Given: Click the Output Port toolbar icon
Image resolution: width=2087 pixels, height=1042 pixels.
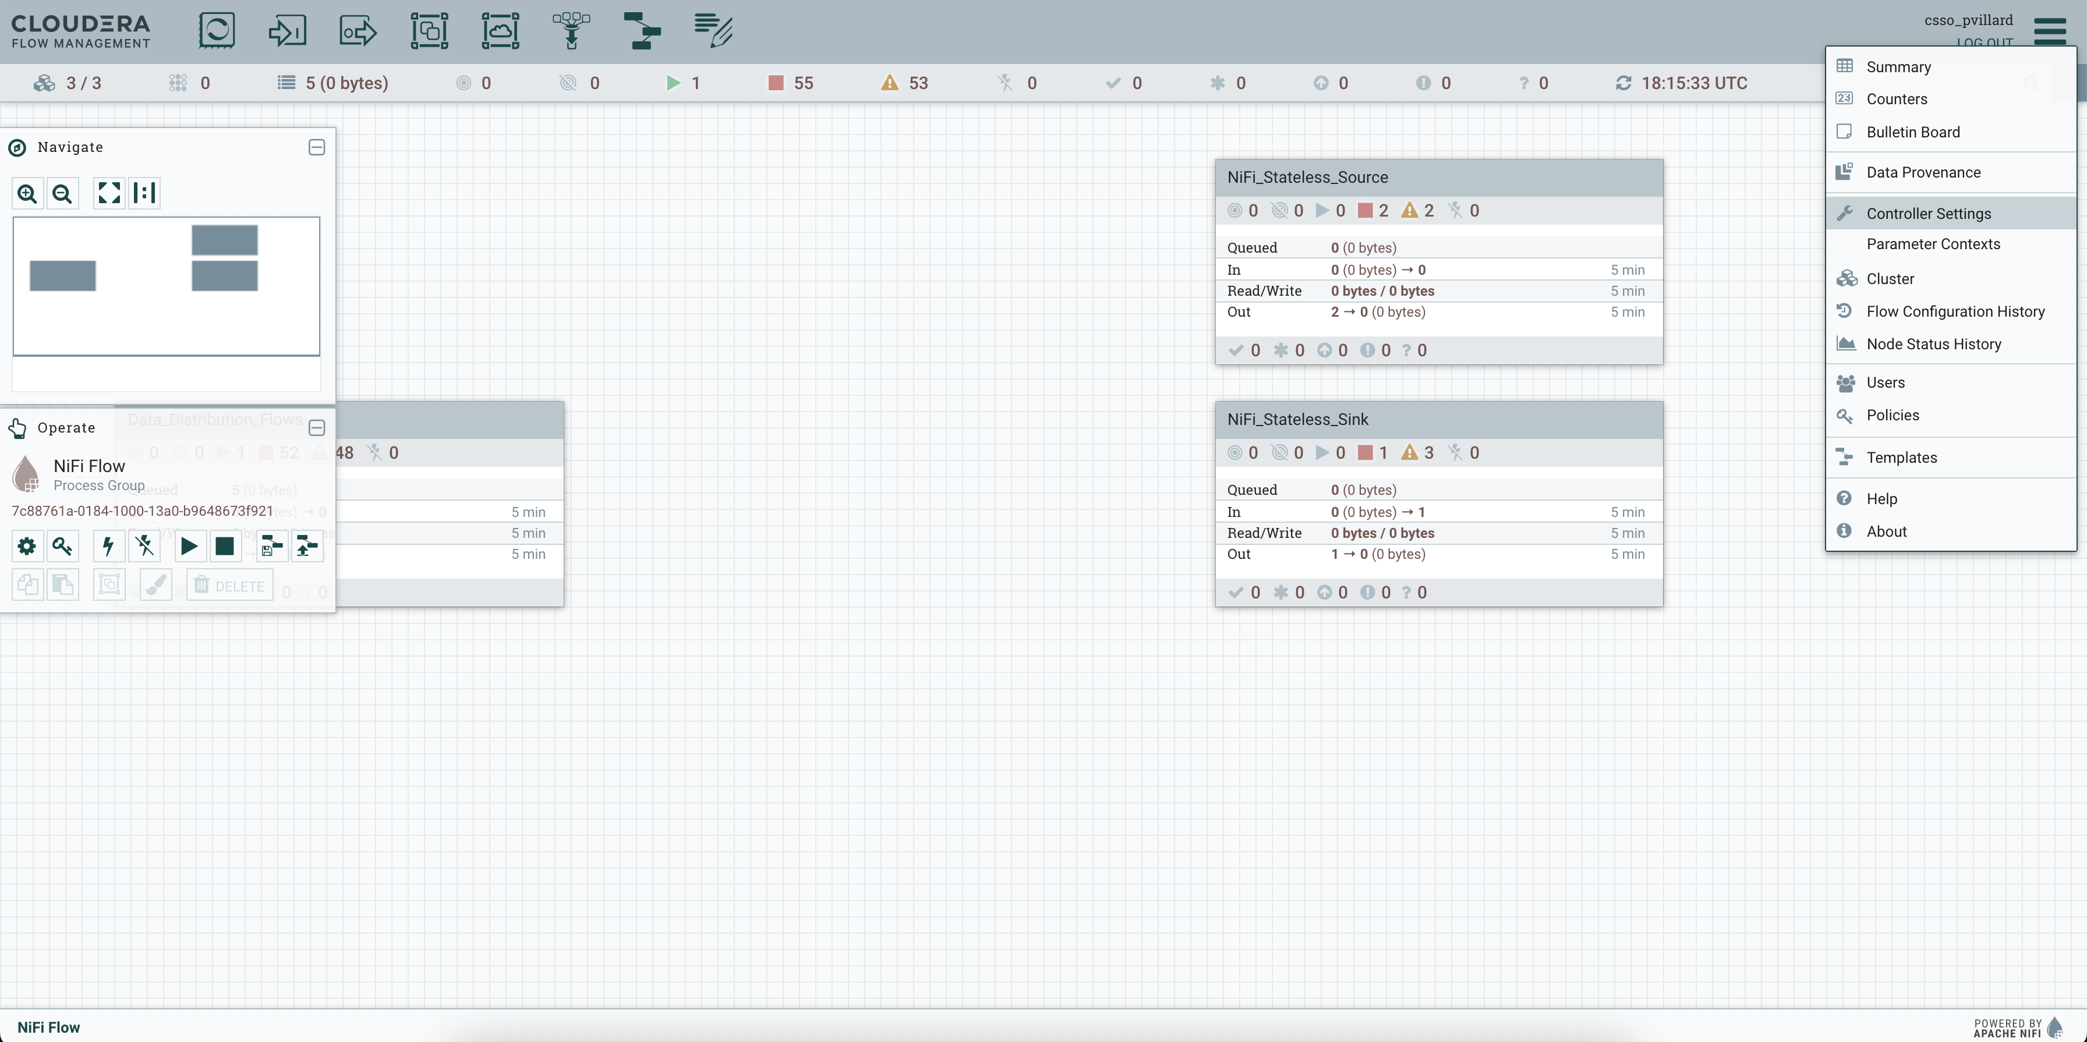Looking at the screenshot, I should coord(358,31).
